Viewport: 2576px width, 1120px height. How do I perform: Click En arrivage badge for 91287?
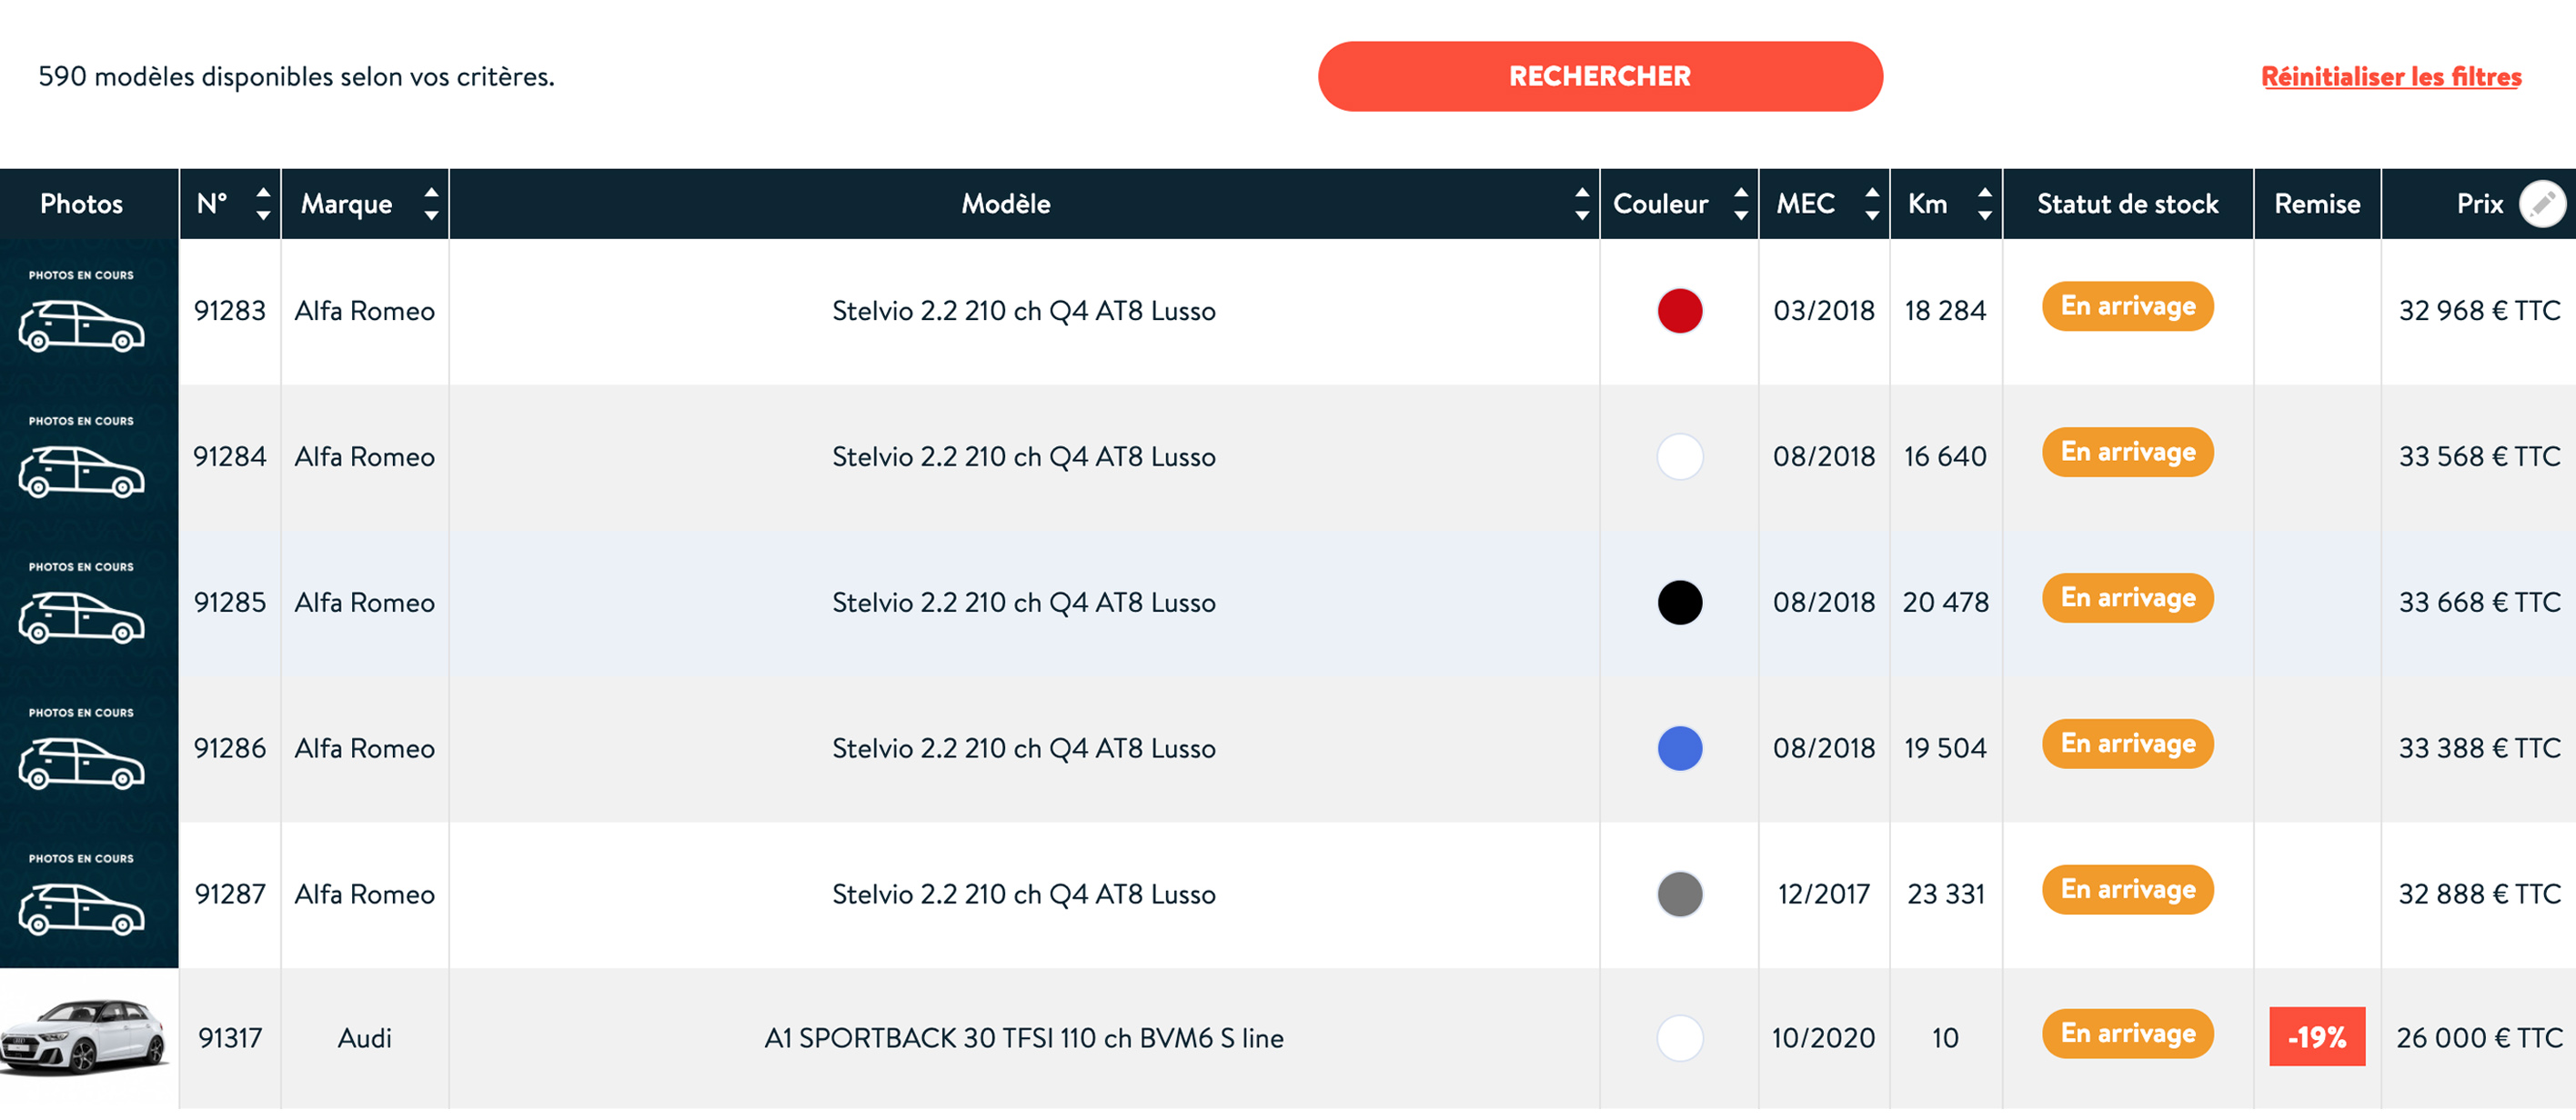tap(2127, 889)
